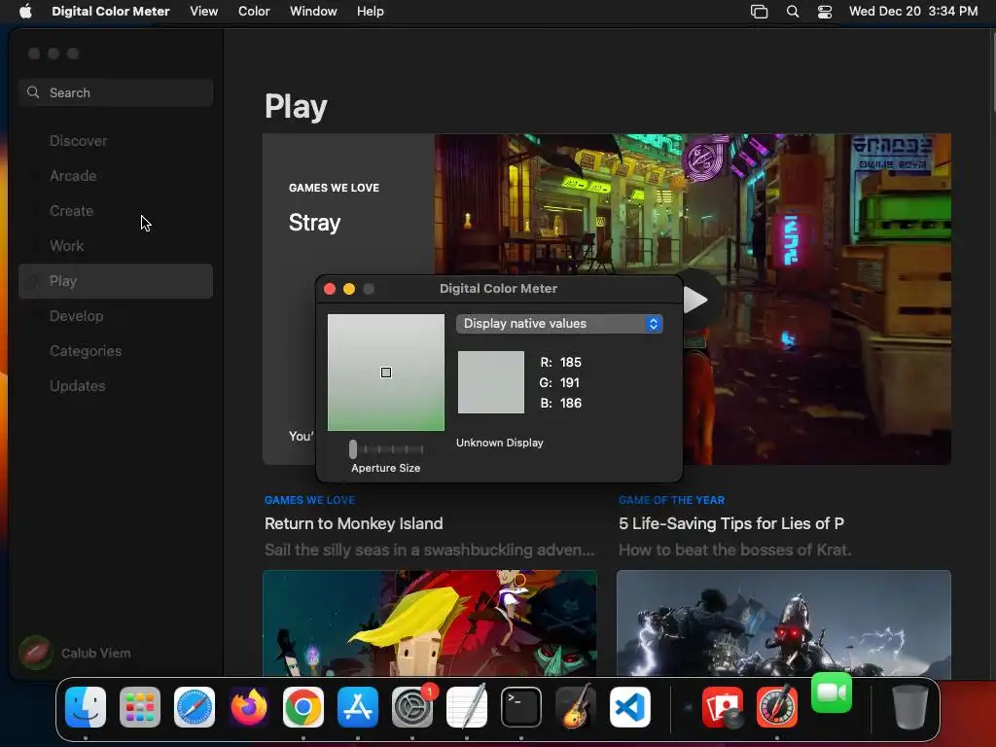This screenshot has height=747, width=996.
Task: Launch Firefox from the Dock
Action: coord(249,707)
